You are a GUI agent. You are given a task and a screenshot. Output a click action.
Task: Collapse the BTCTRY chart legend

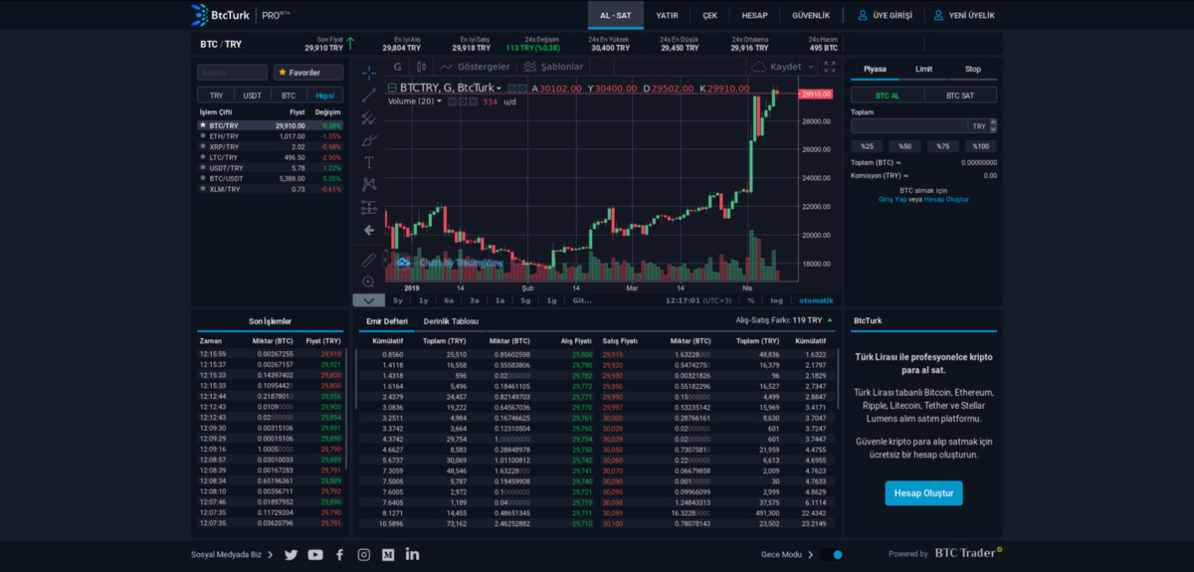[x=392, y=88]
